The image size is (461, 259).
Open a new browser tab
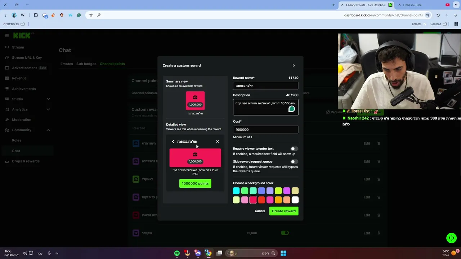pos(334,5)
